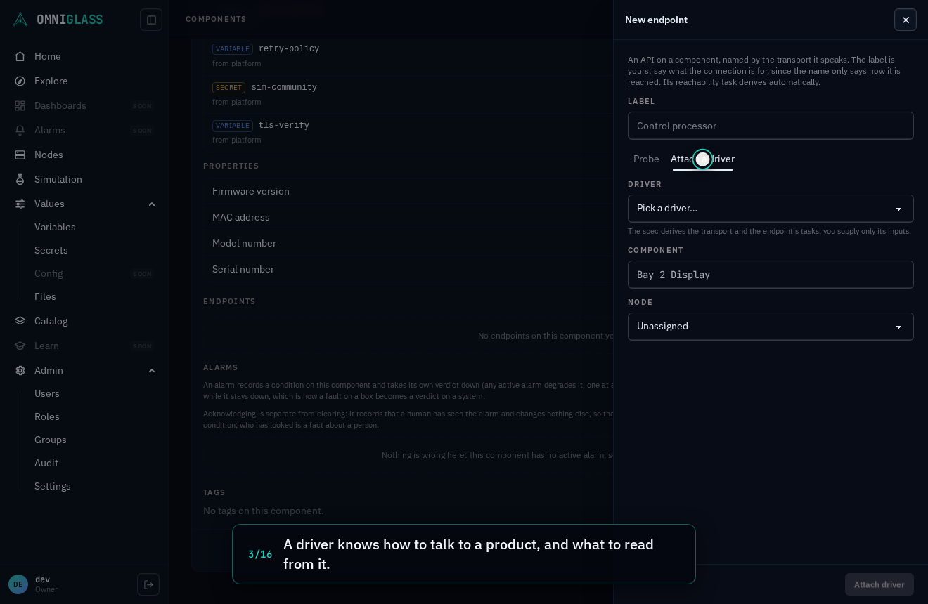Viewport: 928px width, 604px height.
Task: Click the Serial number property
Action: tap(408, 269)
